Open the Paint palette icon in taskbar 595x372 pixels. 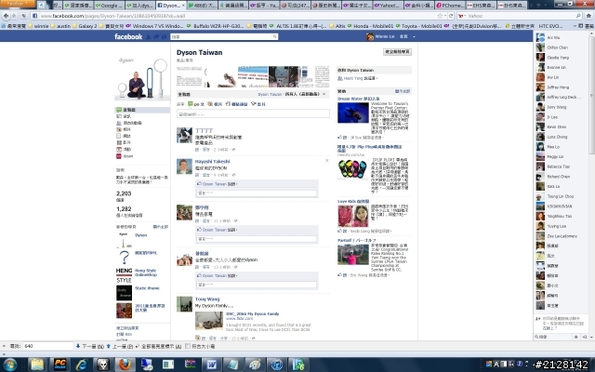[x=255, y=365]
